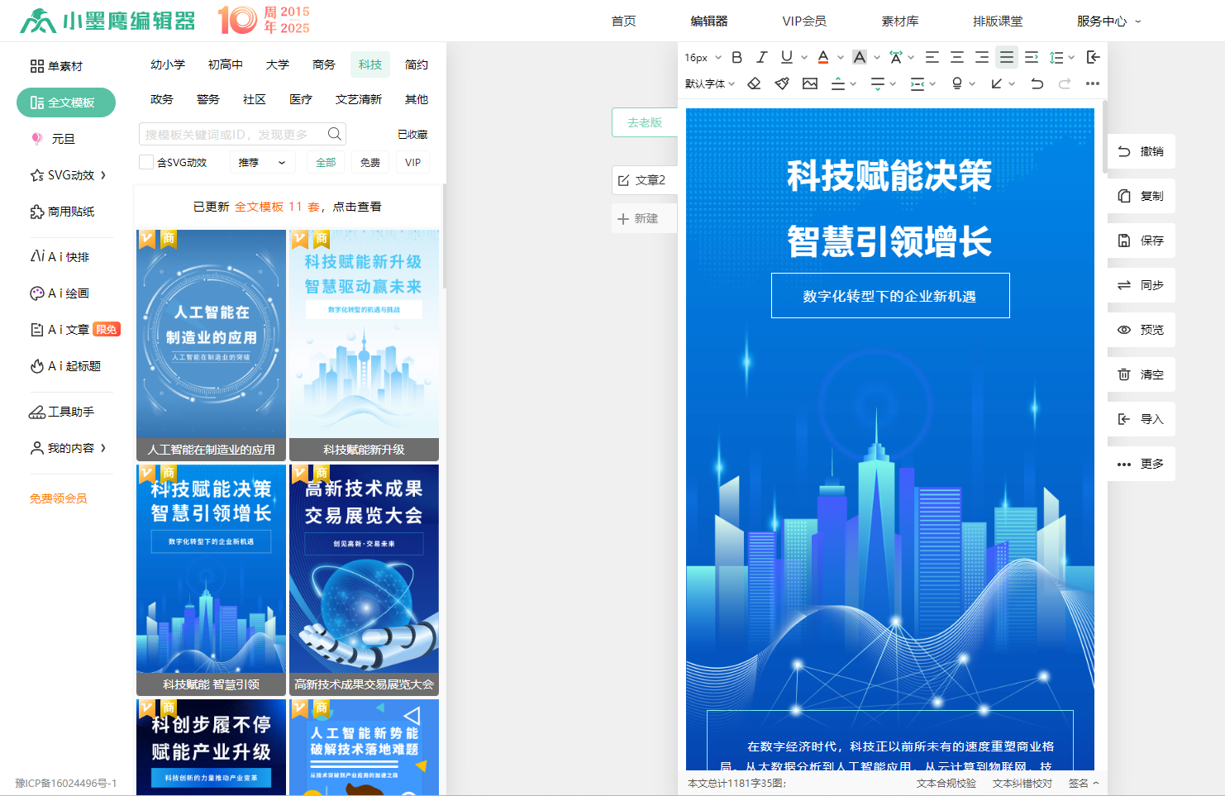The image size is (1225, 796).
Task: Click the eraser clear-format icon
Action: (754, 83)
